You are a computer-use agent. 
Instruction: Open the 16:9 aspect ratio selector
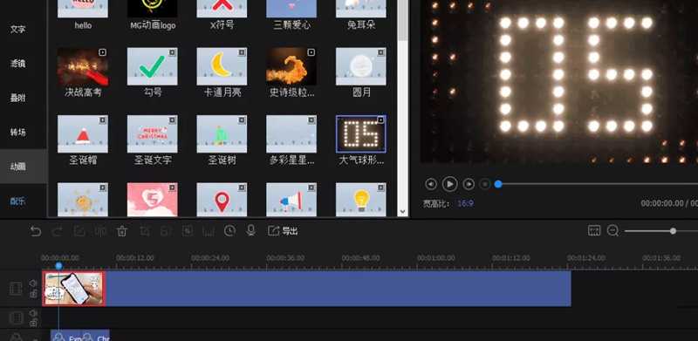466,203
